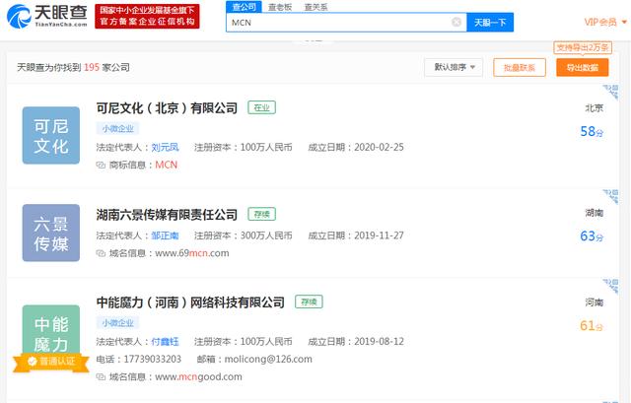631x403 pixels.
Task: Click the 批量联系 button
Action: [x=520, y=68]
